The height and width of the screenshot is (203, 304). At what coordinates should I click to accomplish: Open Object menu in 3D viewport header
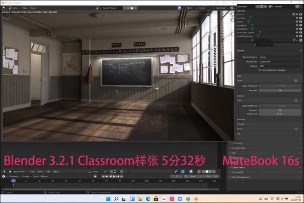[56, 172]
